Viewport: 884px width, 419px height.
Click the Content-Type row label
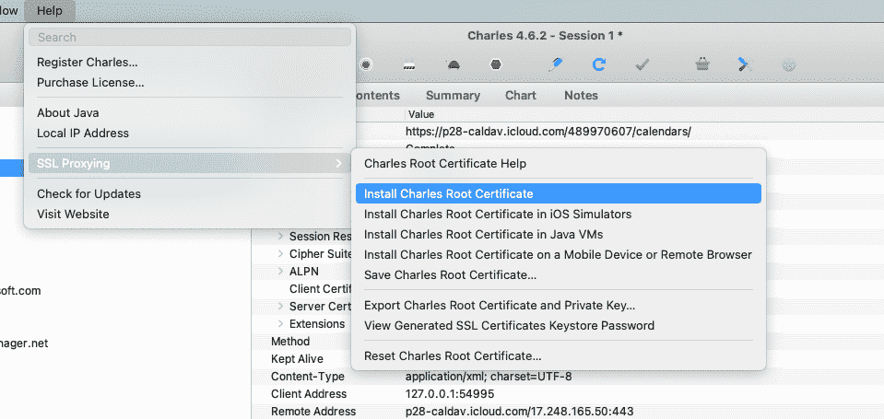[x=308, y=377]
